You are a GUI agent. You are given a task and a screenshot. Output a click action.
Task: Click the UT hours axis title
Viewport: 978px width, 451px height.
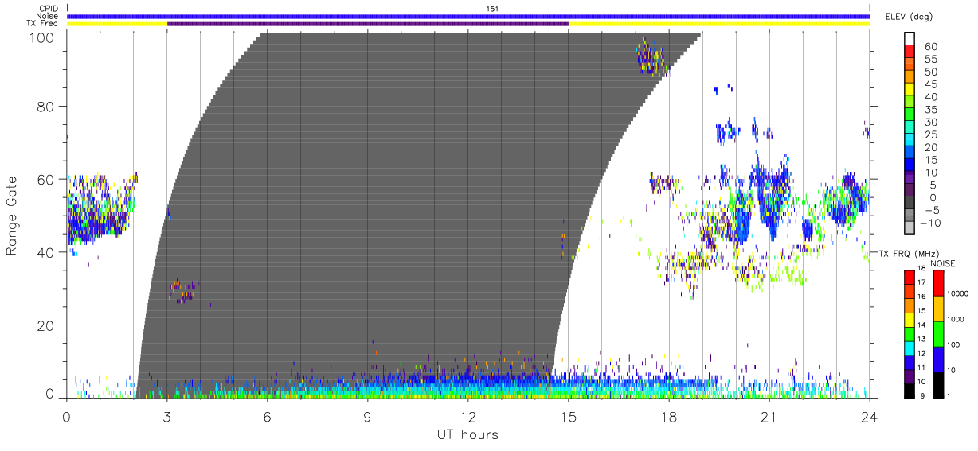(x=467, y=434)
